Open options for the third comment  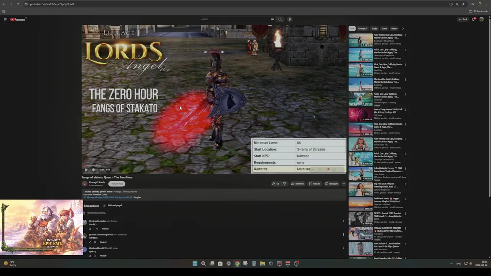tap(343, 248)
